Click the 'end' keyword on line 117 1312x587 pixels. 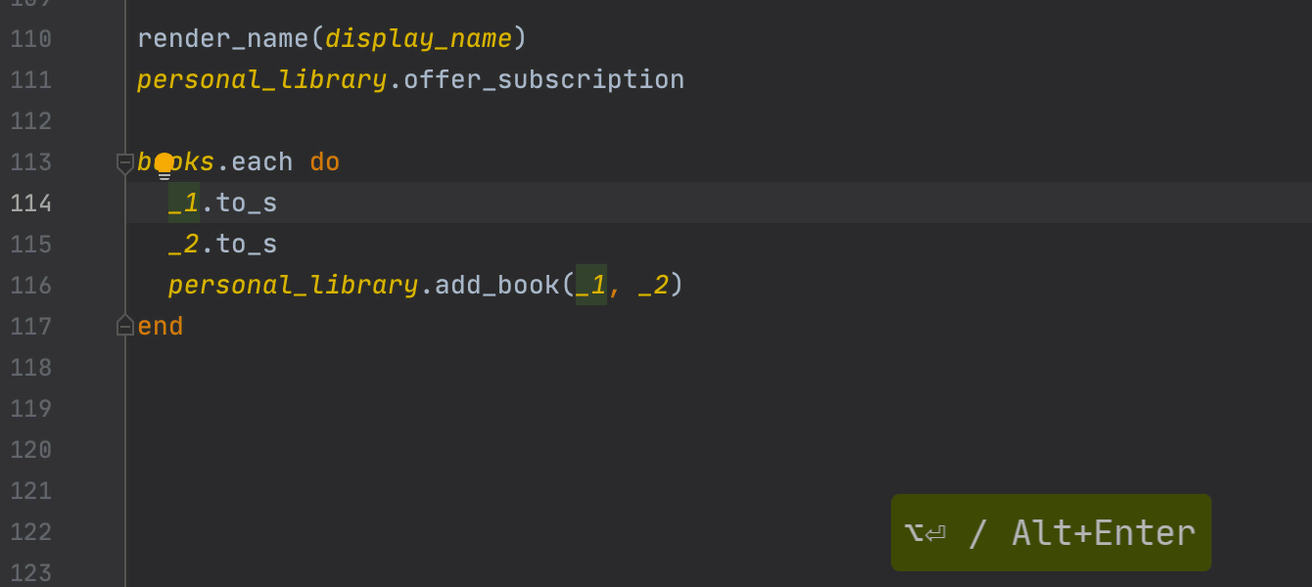point(161,326)
